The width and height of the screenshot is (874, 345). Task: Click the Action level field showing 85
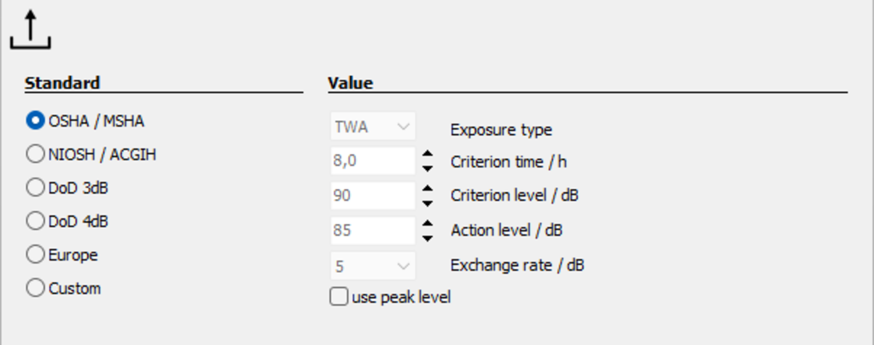(x=373, y=231)
